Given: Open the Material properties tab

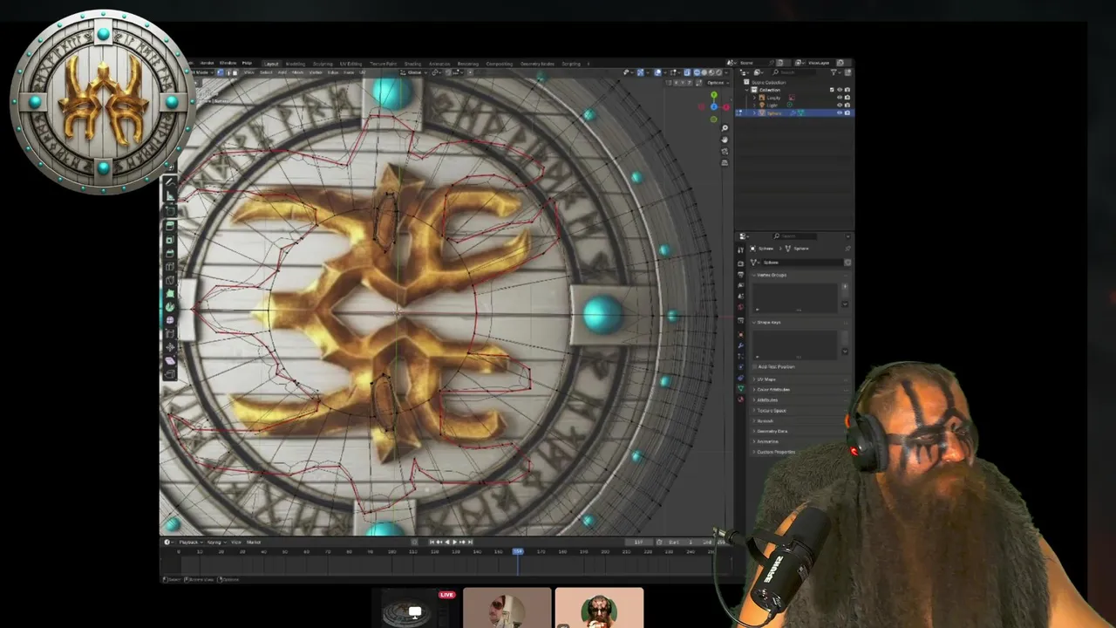Looking at the screenshot, I should pyautogui.click(x=741, y=399).
